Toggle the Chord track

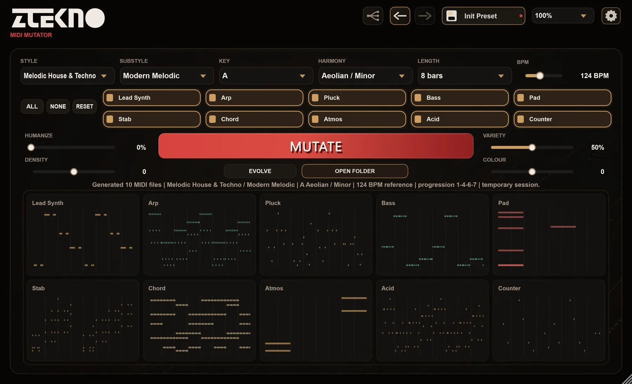254,119
